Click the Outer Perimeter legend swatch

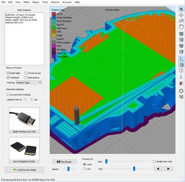coord(54,18)
